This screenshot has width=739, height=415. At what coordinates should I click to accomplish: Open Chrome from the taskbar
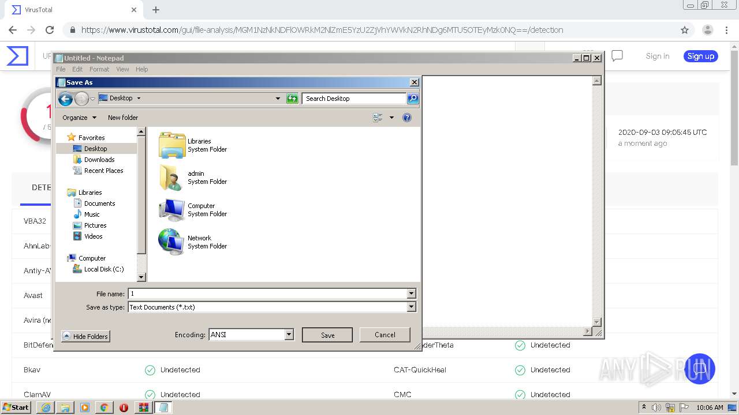tap(104, 408)
